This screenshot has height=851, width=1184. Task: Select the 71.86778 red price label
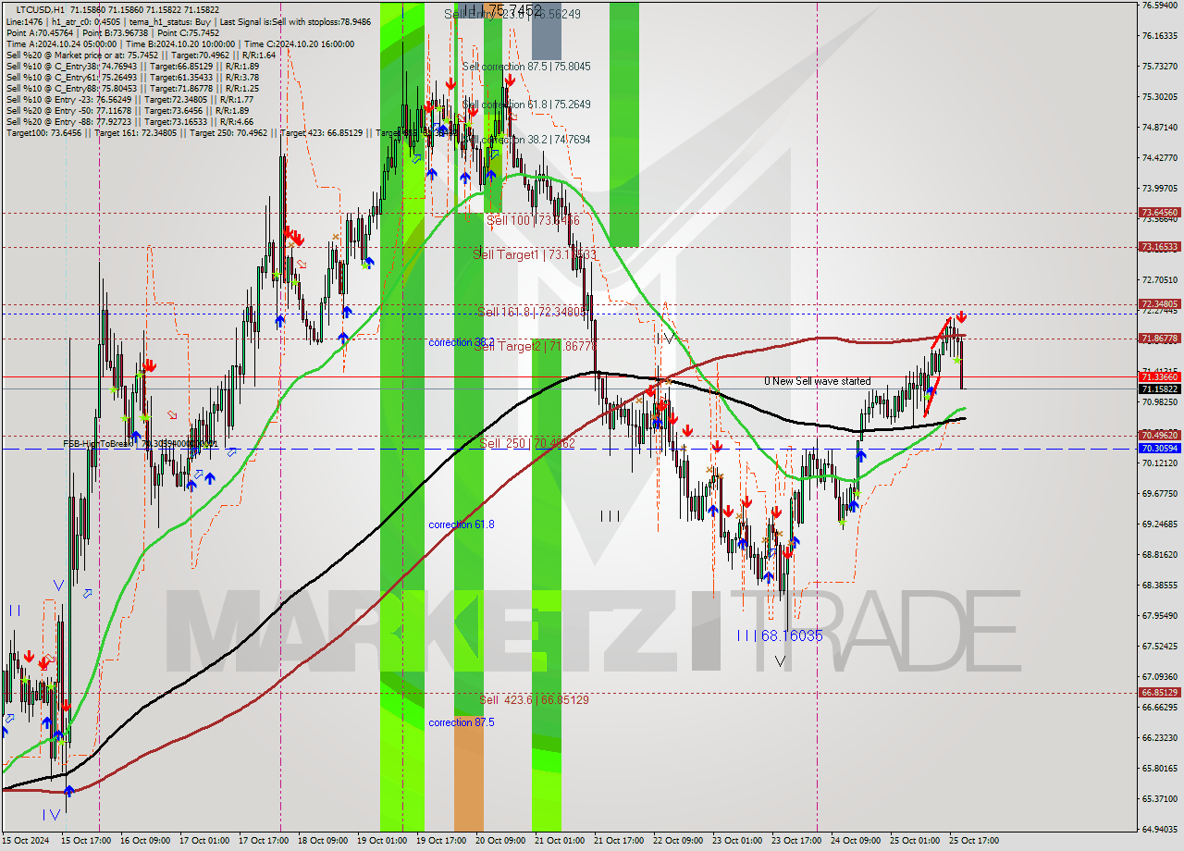(1159, 339)
